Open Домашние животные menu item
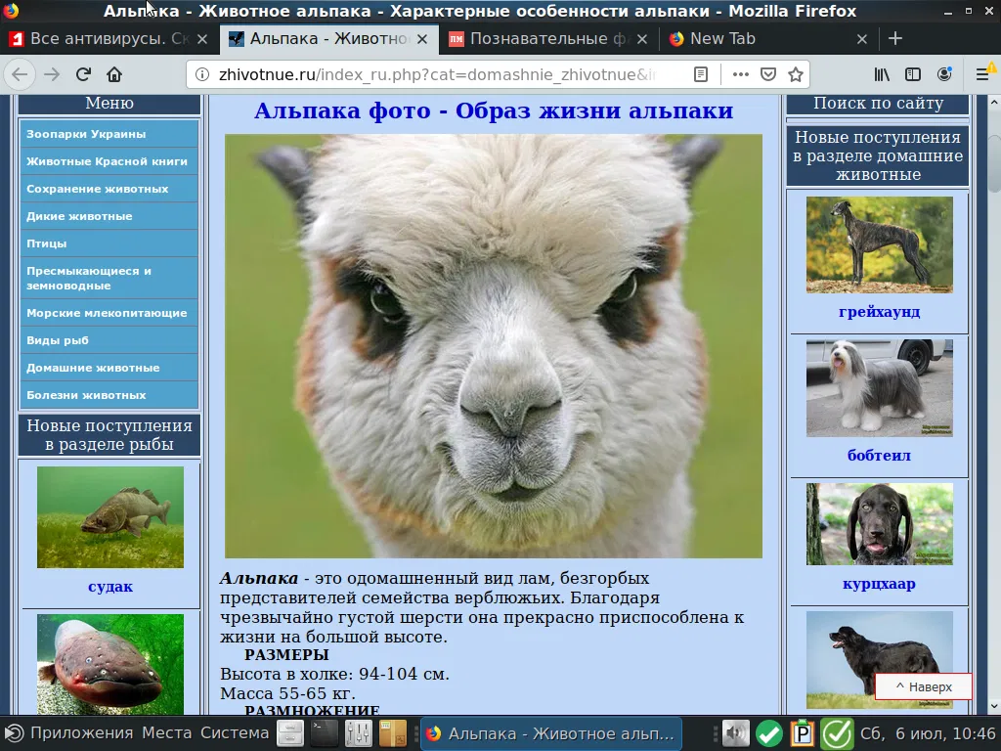 coord(109,368)
